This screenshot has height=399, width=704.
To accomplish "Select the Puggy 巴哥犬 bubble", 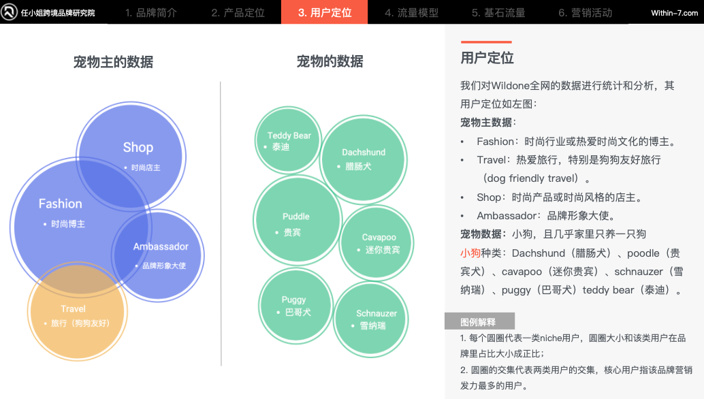I will click(294, 306).
